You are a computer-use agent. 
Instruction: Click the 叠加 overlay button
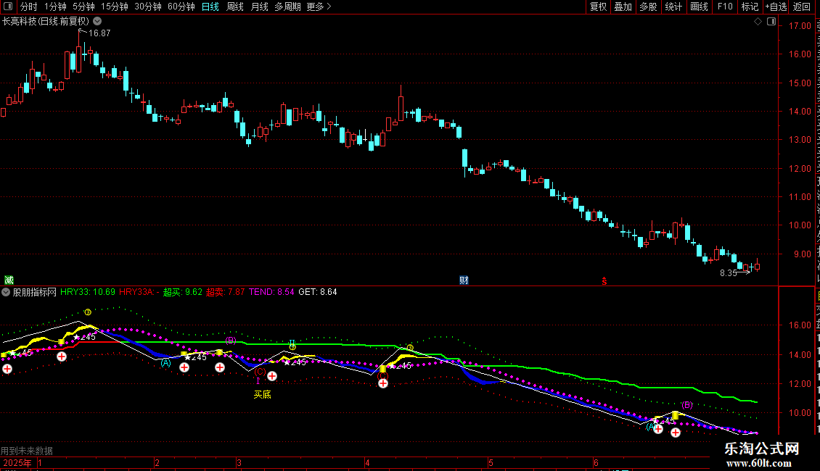[x=623, y=7]
